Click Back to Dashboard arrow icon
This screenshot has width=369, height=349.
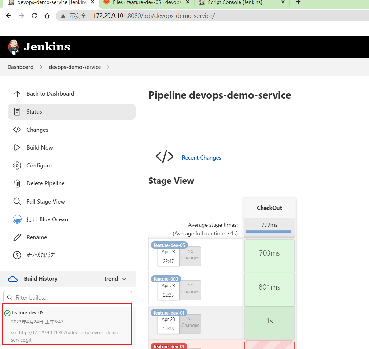[17, 94]
